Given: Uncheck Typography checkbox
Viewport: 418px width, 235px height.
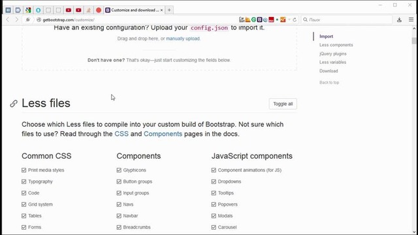Looking at the screenshot, I should (x=24, y=181).
